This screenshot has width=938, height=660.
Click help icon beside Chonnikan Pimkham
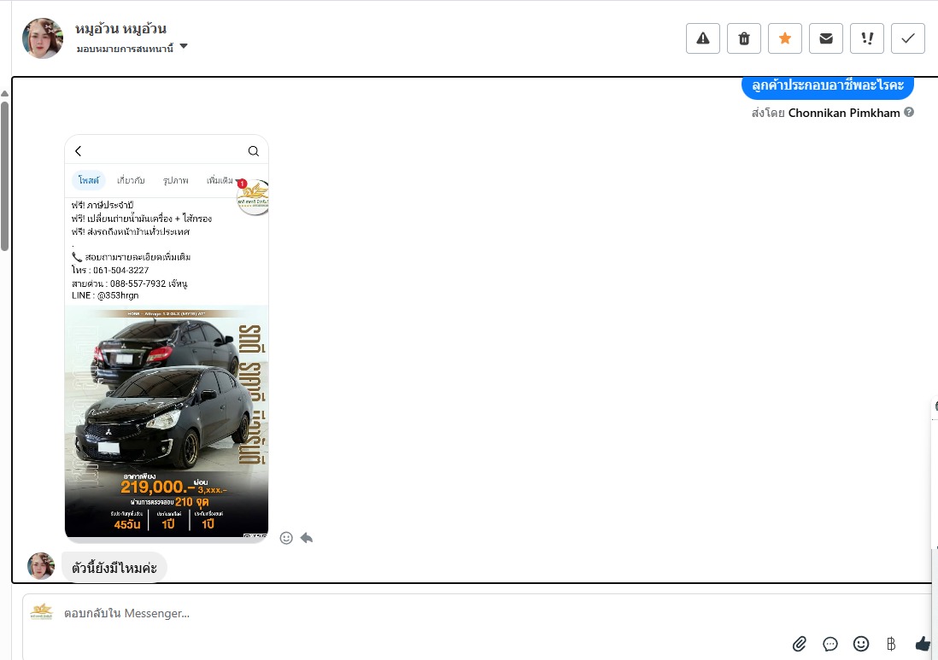[909, 113]
